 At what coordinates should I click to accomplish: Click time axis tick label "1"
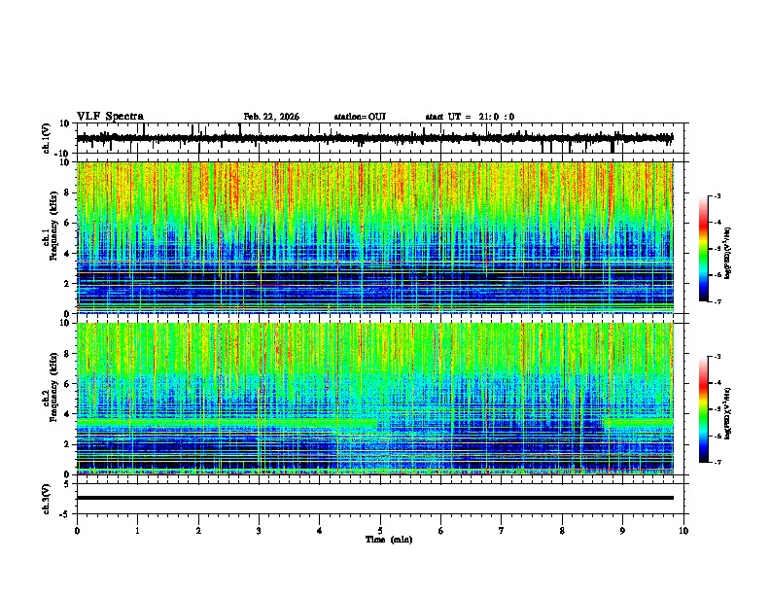(137, 531)
